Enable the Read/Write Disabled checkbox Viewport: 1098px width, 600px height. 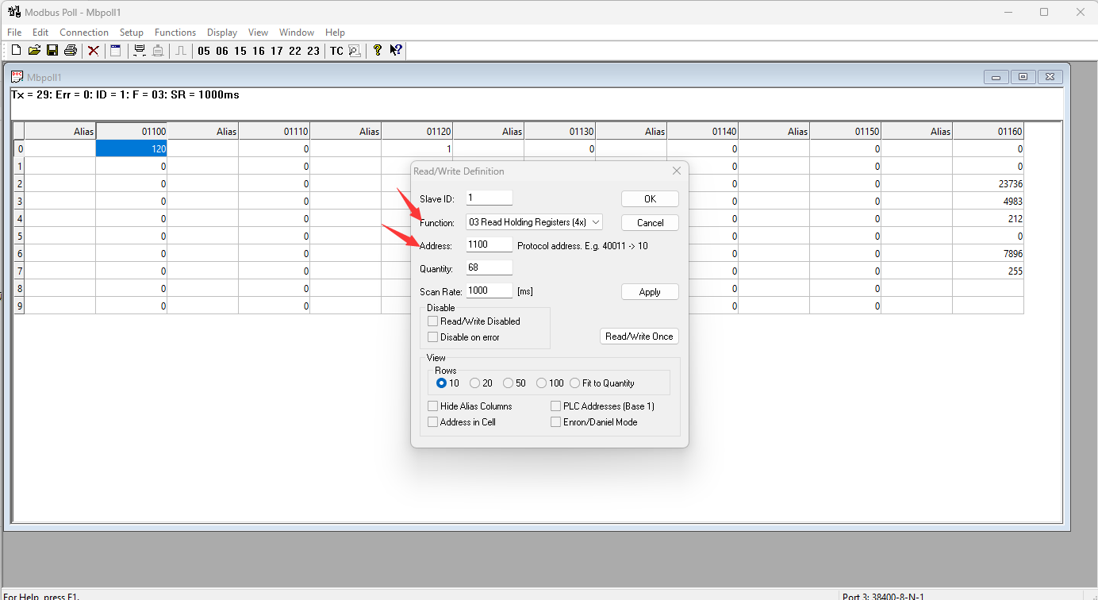click(x=432, y=321)
